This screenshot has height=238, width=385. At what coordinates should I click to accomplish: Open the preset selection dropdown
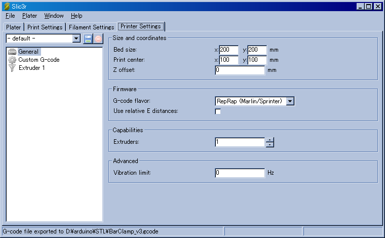click(76, 38)
